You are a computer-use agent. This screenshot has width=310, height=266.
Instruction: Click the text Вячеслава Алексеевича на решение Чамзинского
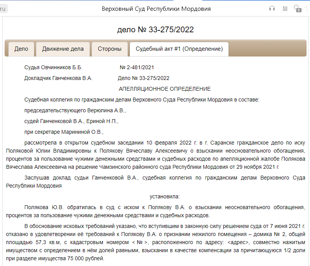pyautogui.click(x=69, y=167)
